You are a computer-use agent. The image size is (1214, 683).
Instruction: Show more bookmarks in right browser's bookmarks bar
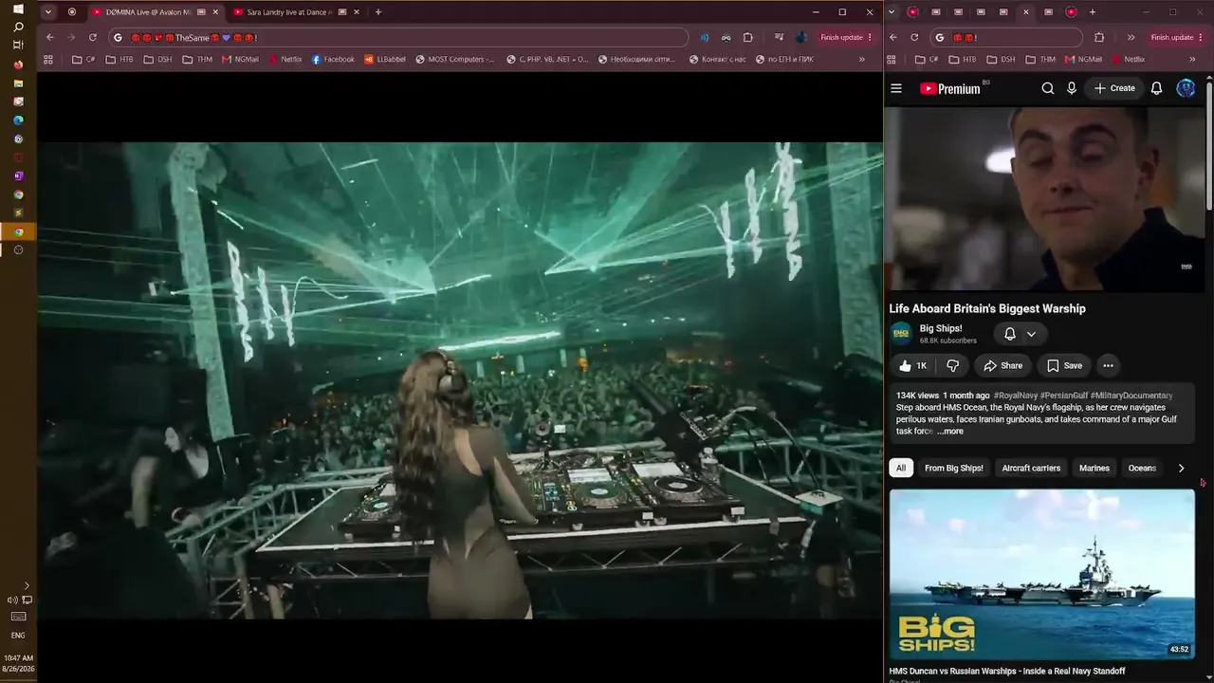tap(1192, 59)
